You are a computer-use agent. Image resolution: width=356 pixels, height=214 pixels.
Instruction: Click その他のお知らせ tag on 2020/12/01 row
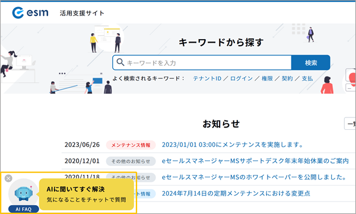[x=131, y=161]
